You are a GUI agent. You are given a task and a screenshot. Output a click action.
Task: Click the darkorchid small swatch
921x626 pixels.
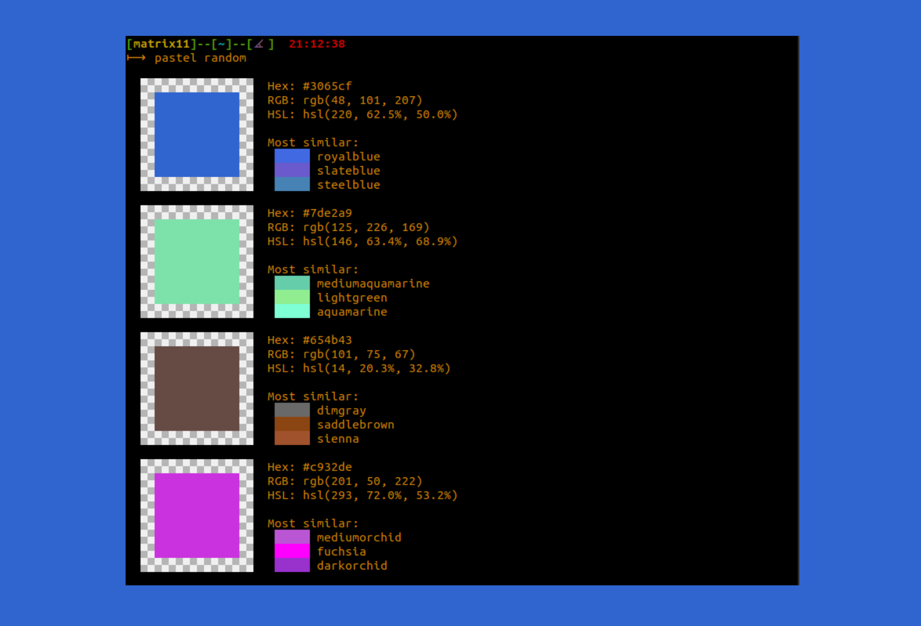click(x=292, y=565)
